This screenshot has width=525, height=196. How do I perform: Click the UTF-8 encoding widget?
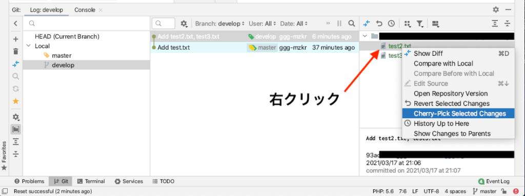coord(431,191)
